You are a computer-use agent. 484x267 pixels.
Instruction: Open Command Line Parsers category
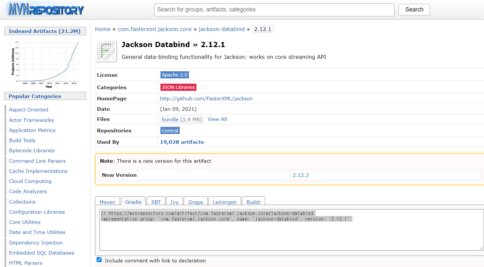37,161
